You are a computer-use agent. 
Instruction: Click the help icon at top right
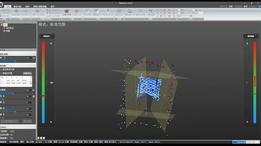[260, 6]
